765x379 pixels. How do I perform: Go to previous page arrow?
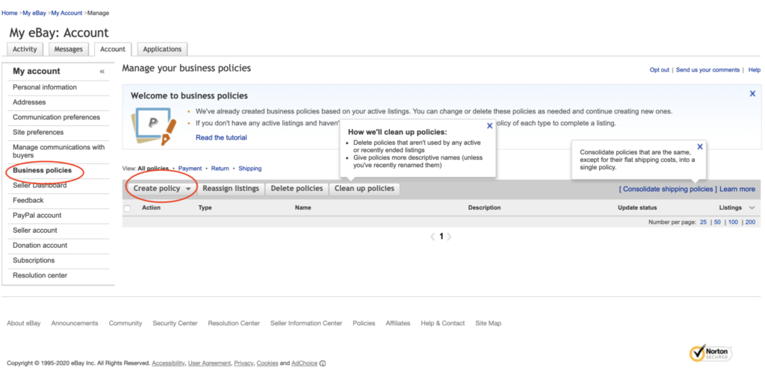[432, 237]
